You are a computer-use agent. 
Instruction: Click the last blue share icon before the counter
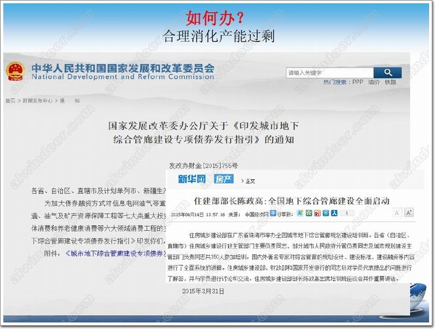pyautogui.click(x=334, y=213)
